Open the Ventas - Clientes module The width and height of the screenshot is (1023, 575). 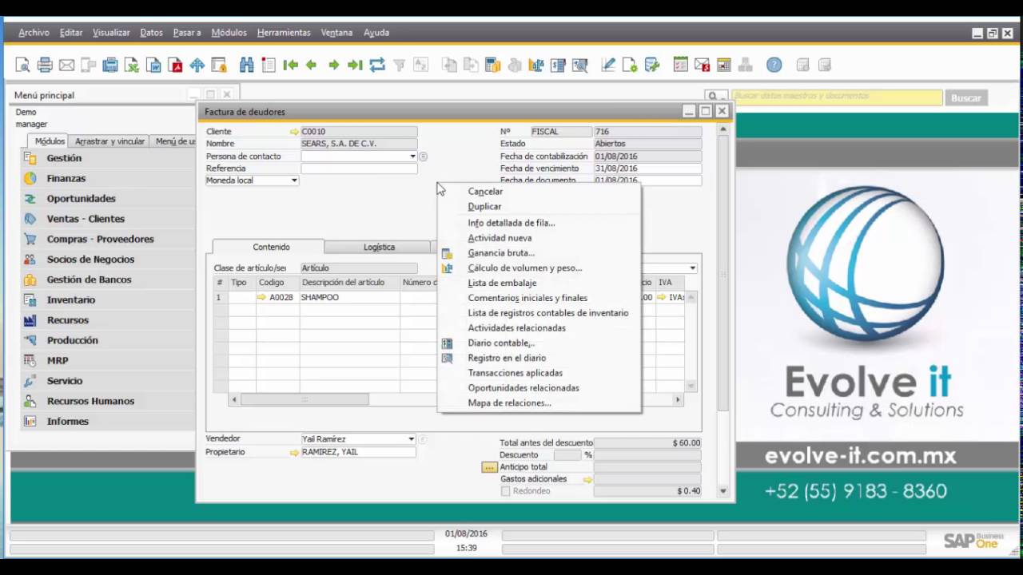click(x=86, y=219)
